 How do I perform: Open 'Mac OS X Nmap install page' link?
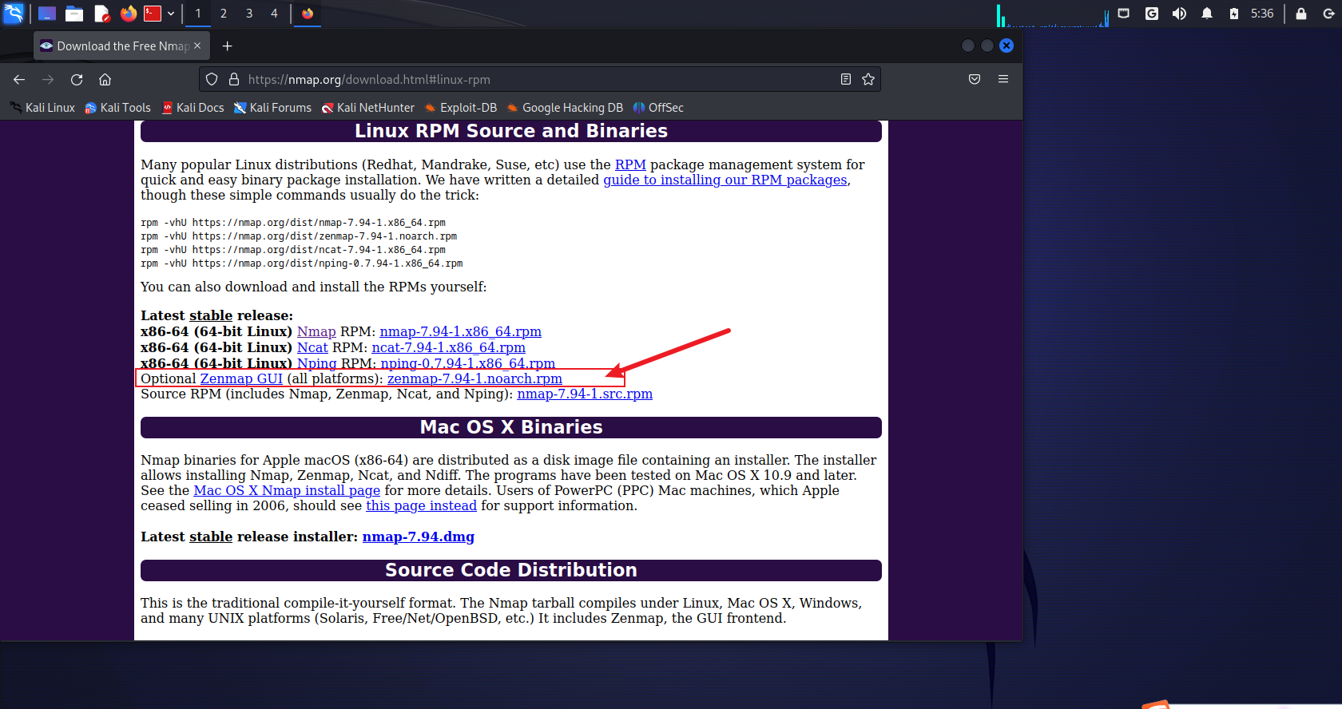coord(287,490)
